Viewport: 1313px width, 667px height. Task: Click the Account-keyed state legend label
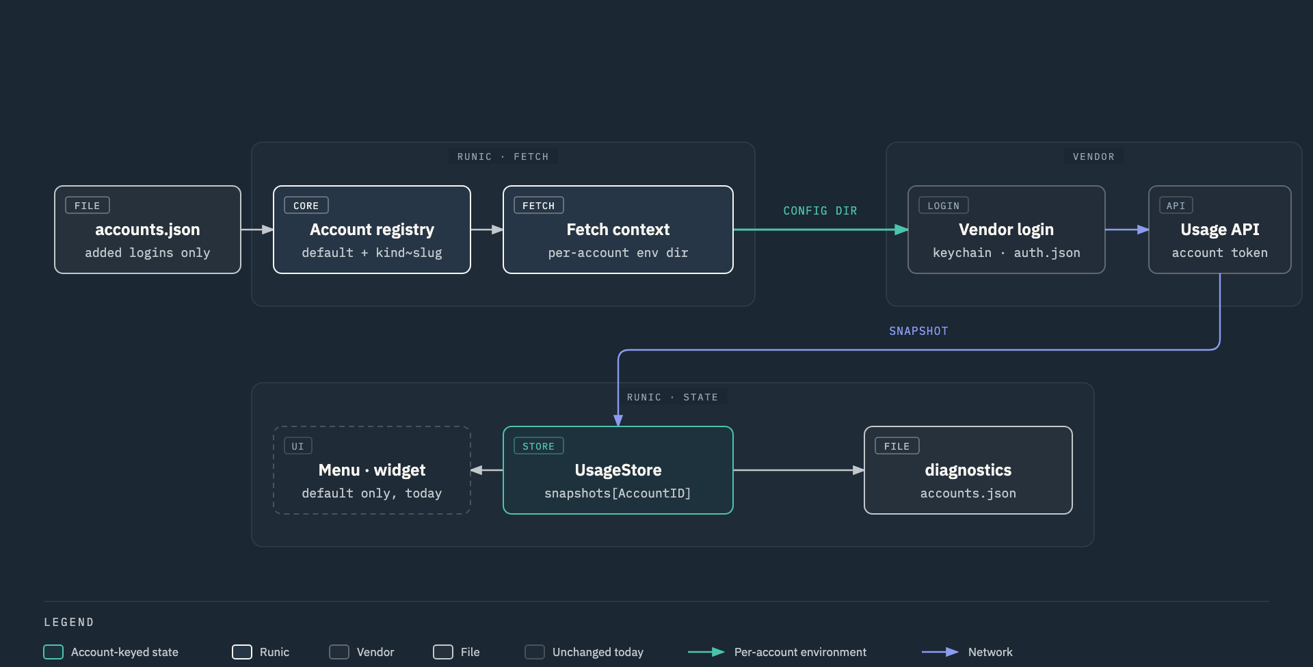tap(124, 652)
